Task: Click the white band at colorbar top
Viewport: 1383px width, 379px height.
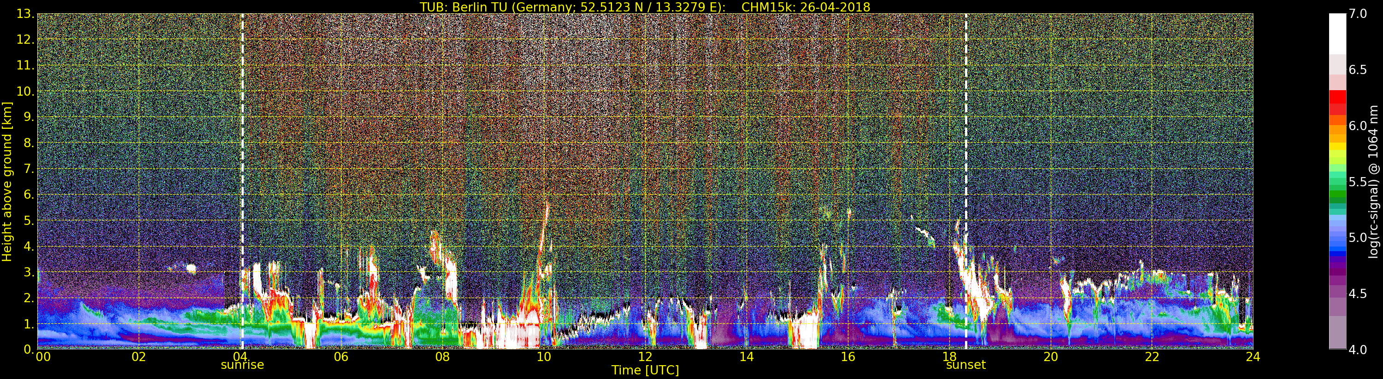Action: coord(1337,33)
